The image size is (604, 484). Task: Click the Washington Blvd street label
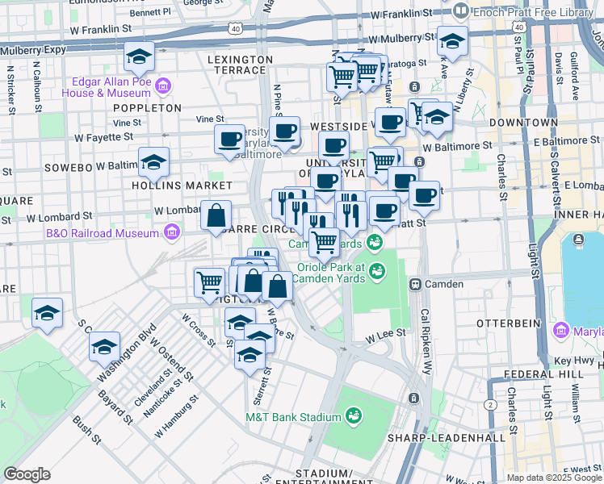(127, 353)
